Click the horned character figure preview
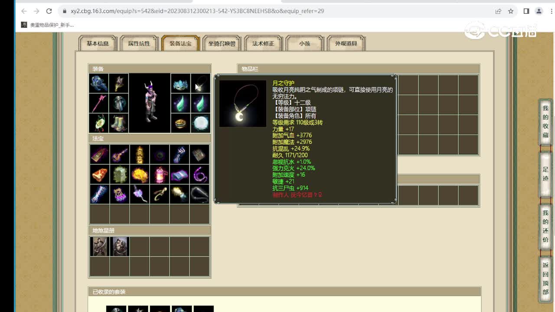Viewport: 555px width, 312px height. click(x=150, y=103)
